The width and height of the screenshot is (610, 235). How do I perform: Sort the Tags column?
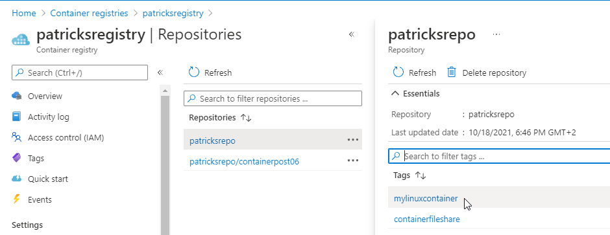click(421, 175)
